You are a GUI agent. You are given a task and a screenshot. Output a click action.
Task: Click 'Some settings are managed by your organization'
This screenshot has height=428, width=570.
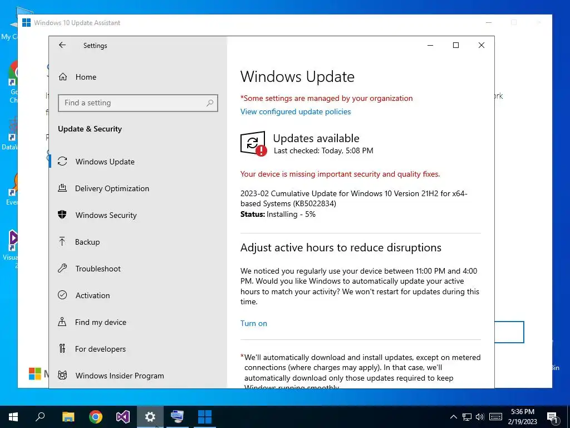point(326,98)
